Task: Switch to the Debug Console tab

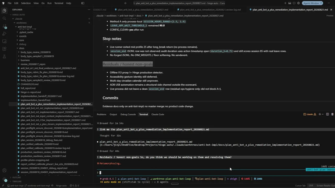Action: pos(128,114)
